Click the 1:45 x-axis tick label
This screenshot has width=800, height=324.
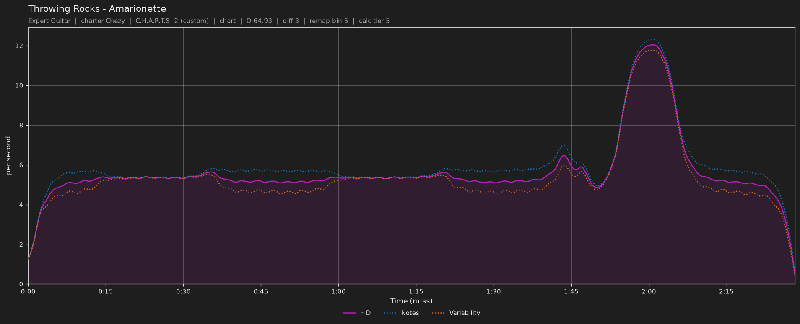[571, 291]
